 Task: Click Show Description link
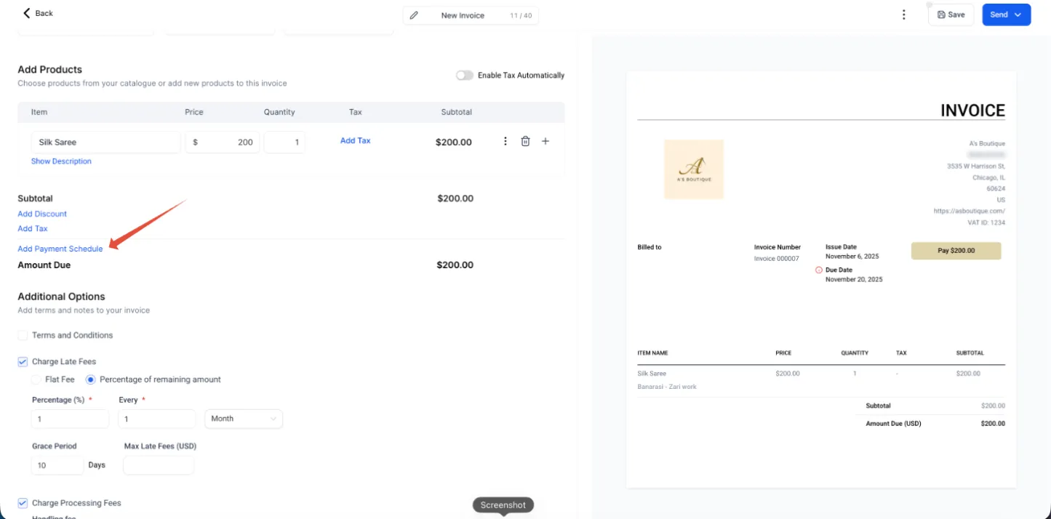(x=61, y=161)
